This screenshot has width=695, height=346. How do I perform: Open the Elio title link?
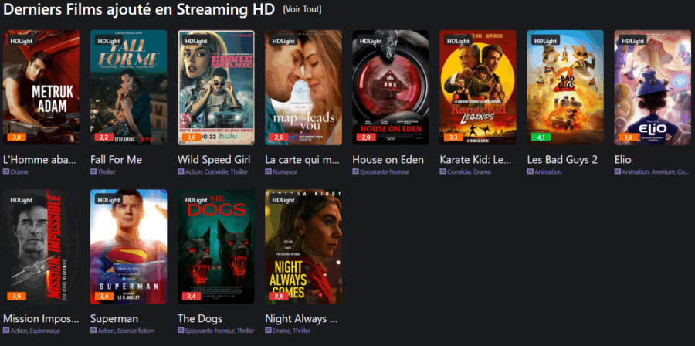(623, 160)
